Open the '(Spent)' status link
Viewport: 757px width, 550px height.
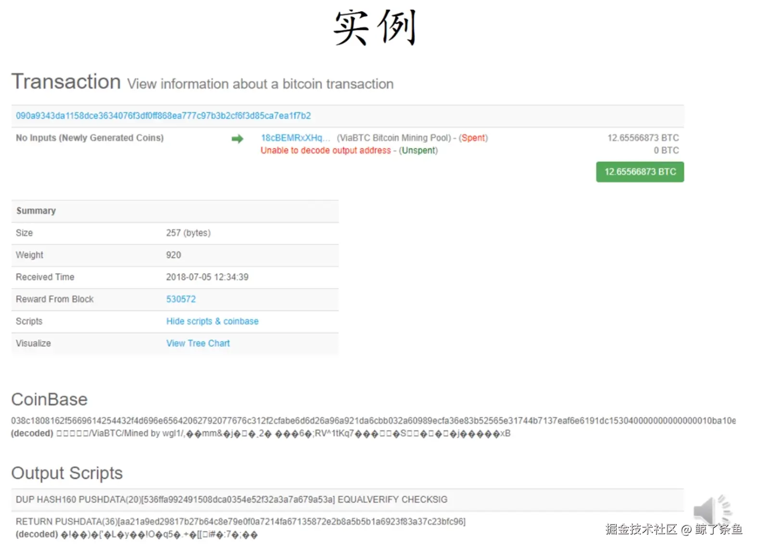point(473,138)
